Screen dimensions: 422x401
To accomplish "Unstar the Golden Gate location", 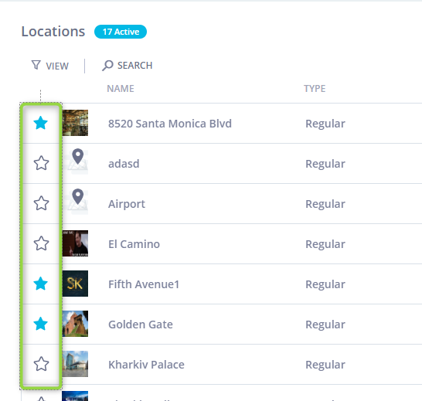I will click(x=41, y=324).
